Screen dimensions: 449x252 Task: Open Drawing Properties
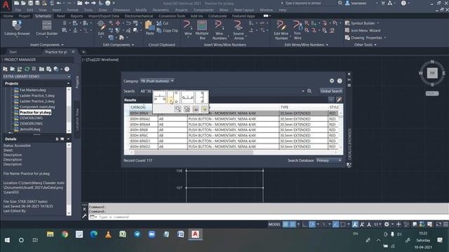366,38
